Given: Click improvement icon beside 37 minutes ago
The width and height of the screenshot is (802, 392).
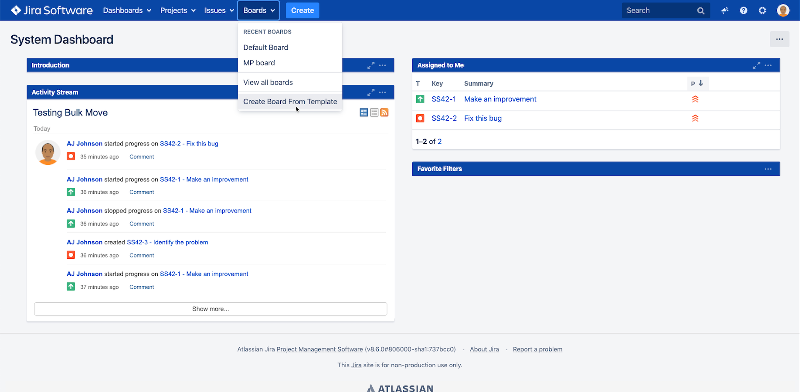Looking at the screenshot, I should [x=71, y=287].
